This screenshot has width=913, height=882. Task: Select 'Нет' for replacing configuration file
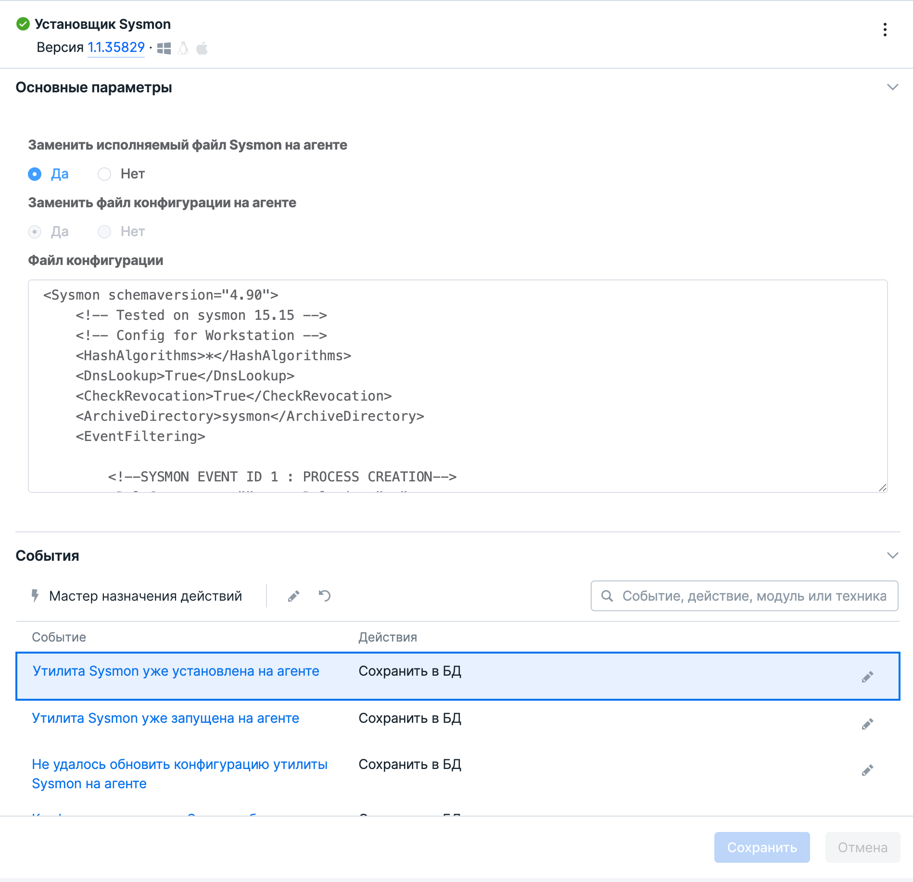pos(104,232)
